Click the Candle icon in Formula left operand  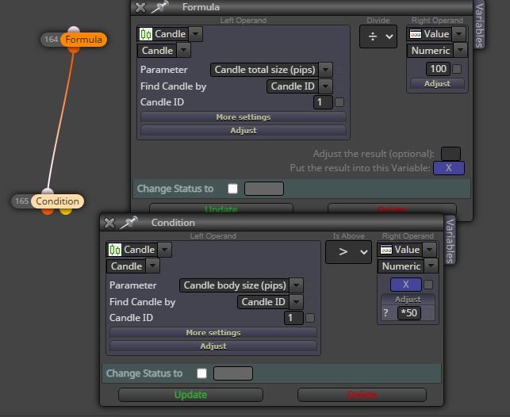[145, 34]
